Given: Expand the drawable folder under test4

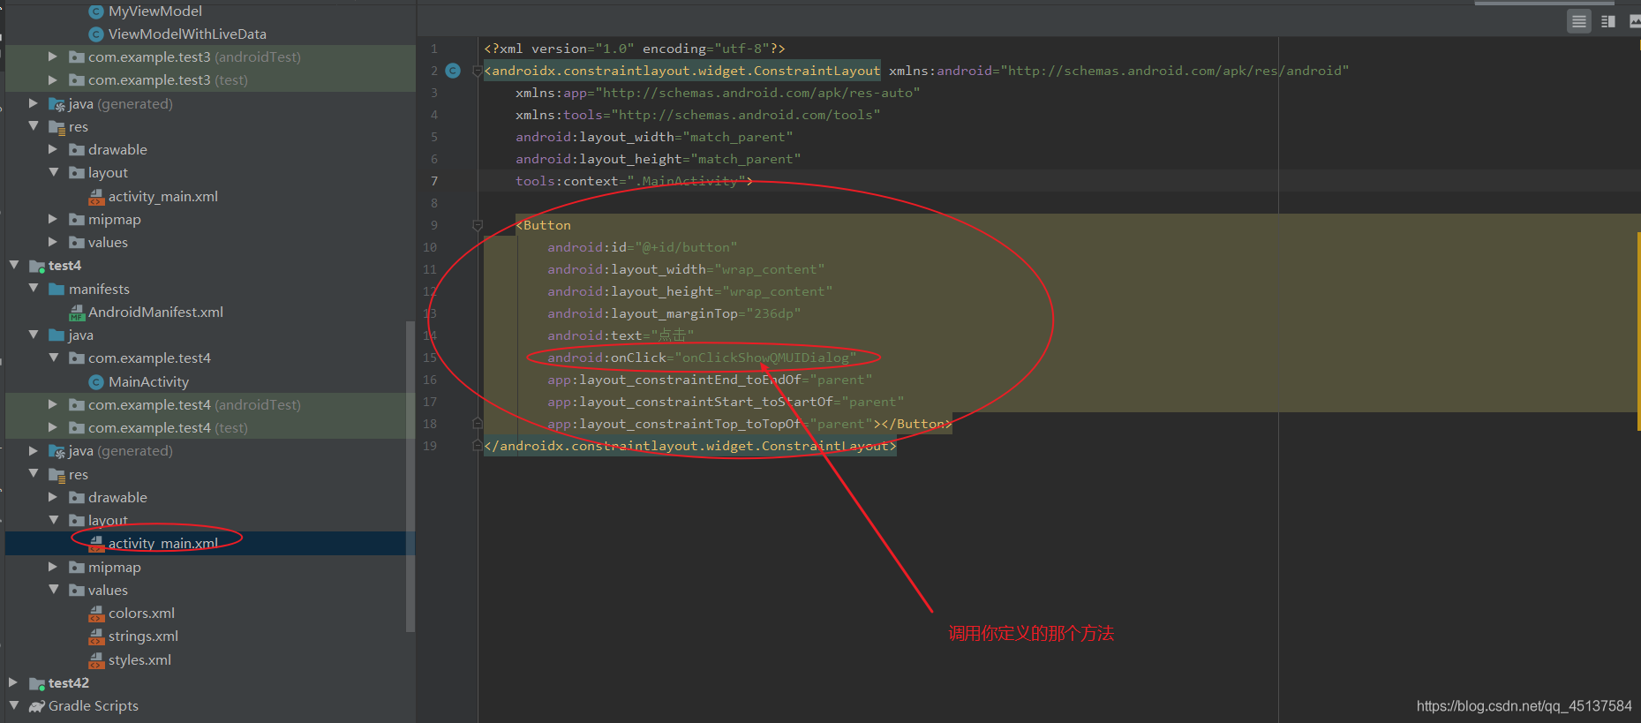Looking at the screenshot, I should coord(52,497).
